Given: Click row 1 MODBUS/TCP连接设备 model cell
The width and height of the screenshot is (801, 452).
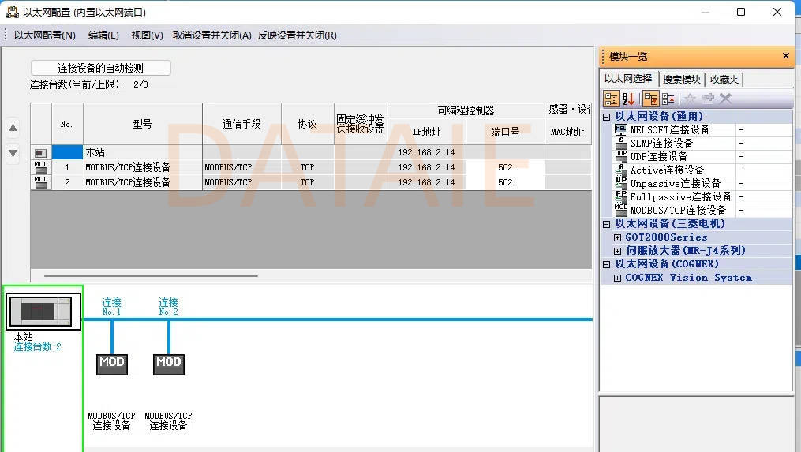Looking at the screenshot, I should [143, 167].
